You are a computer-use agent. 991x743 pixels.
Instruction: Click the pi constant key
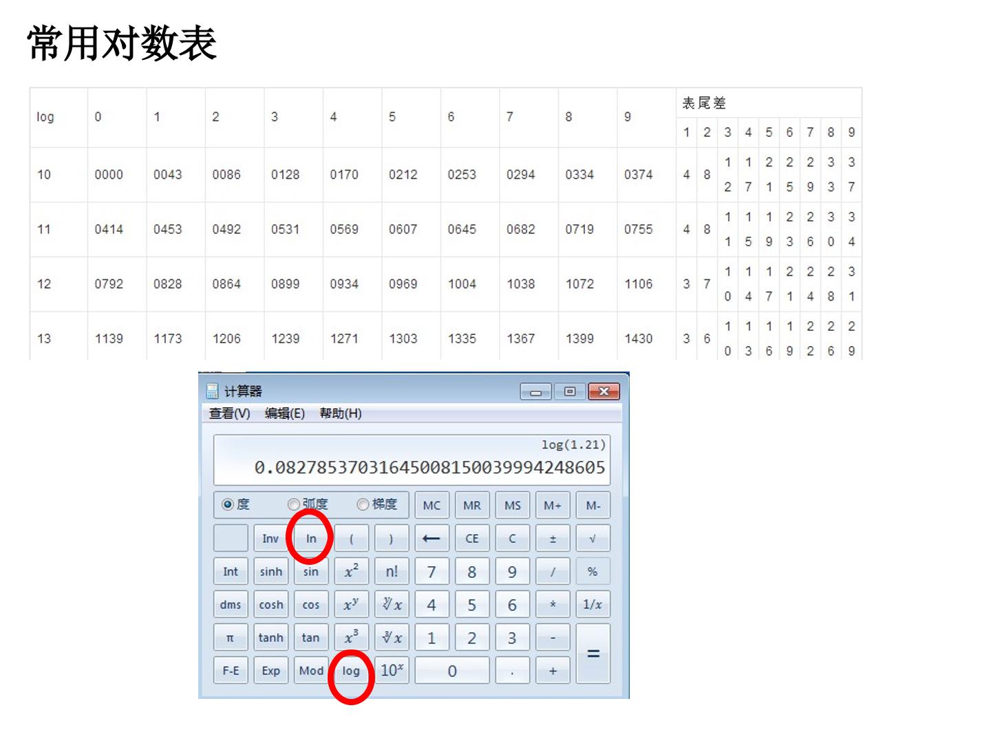coord(231,637)
